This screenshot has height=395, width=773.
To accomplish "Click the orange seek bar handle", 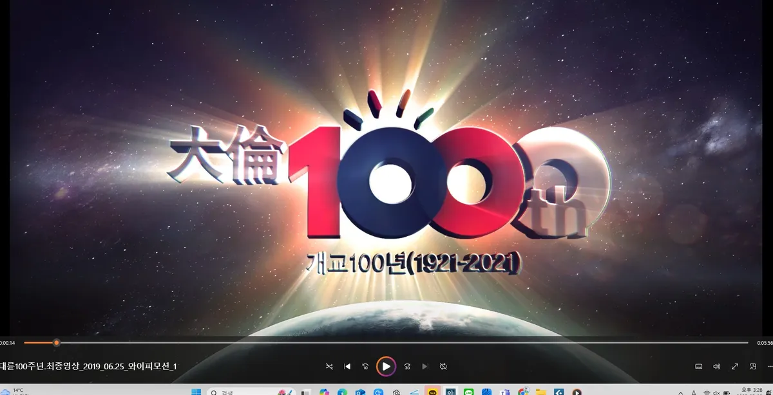I will 56,342.
